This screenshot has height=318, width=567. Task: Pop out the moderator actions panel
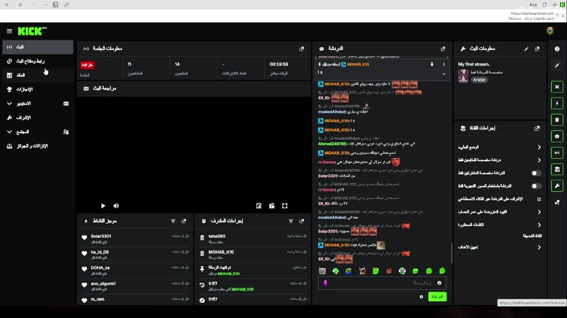(302, 221)
